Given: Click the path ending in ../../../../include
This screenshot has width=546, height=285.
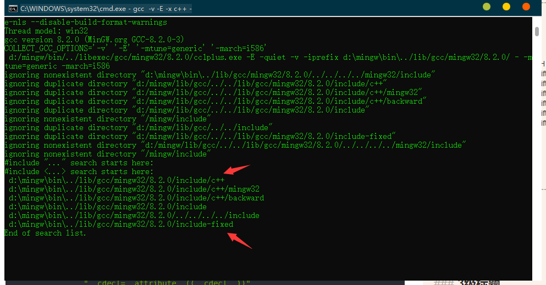Looking at the screenshot, I should [134, 215].
